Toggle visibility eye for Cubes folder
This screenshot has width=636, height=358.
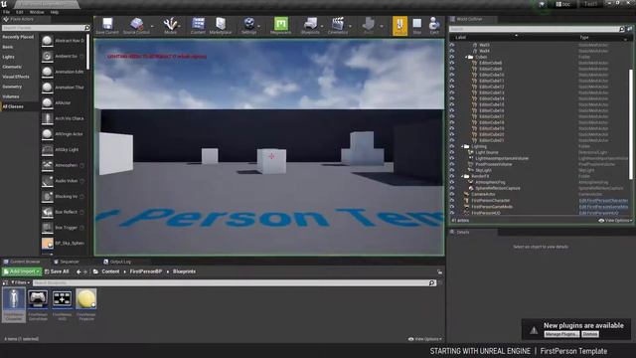click(452, 57)
